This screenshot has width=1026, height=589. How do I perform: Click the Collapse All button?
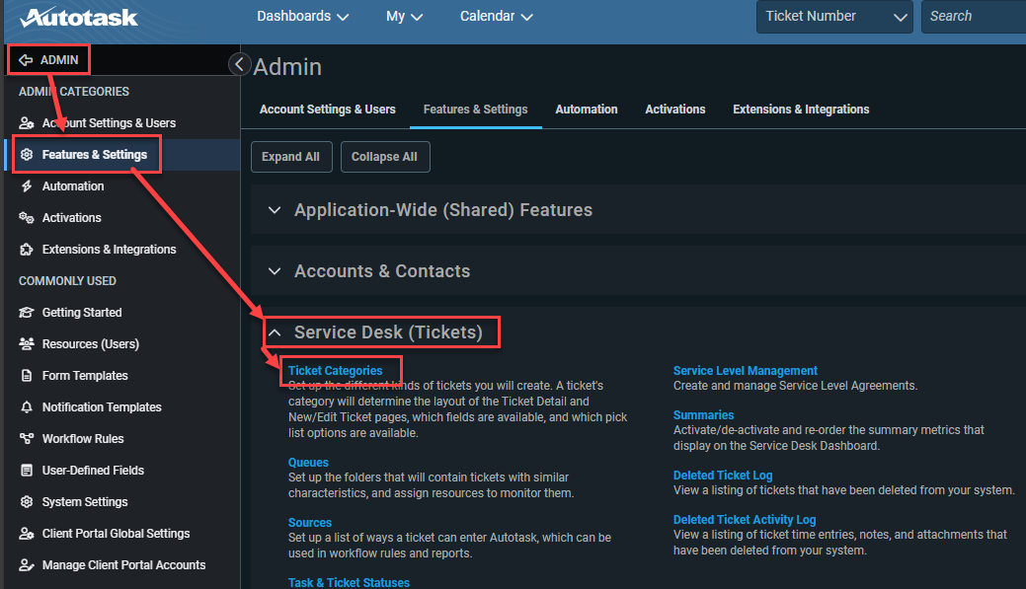point(385,157)
